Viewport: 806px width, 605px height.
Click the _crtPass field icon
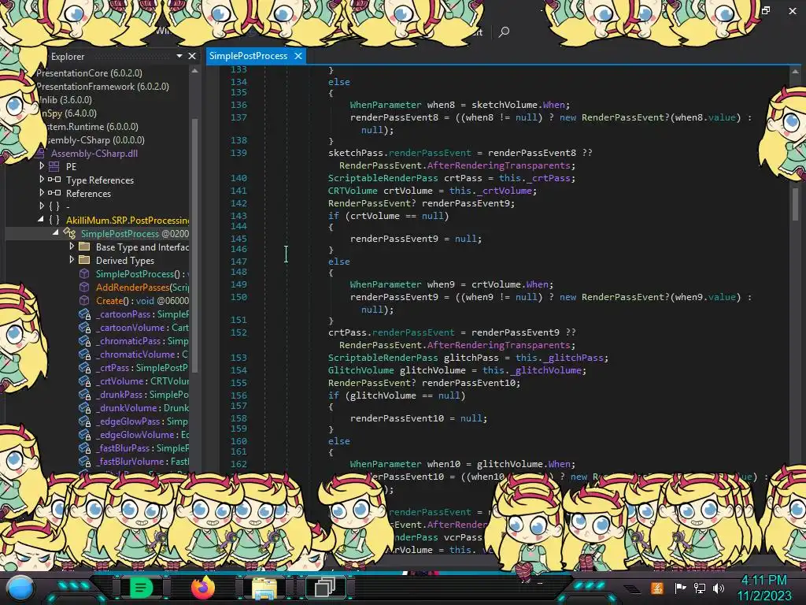[x=85, y=367]
